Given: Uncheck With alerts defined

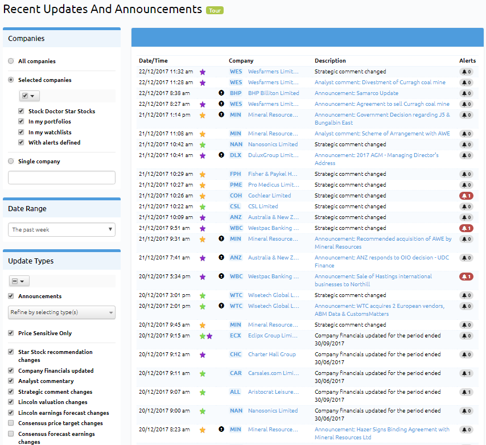Looking at the screenshot, I should tap(21, 142).
